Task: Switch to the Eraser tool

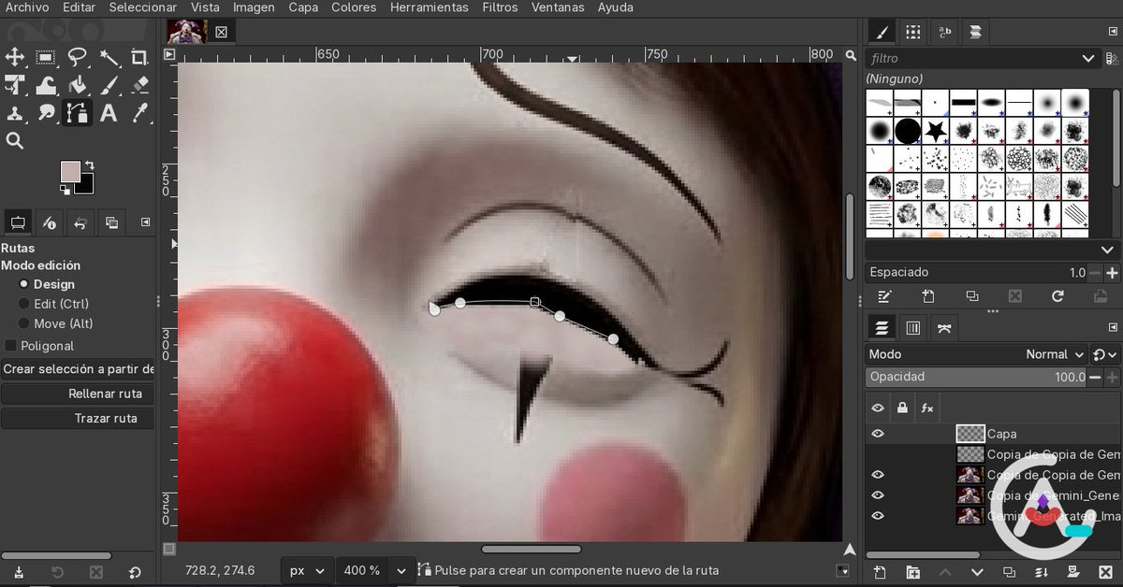Action: pyautogui.click(x=140, y=84)
